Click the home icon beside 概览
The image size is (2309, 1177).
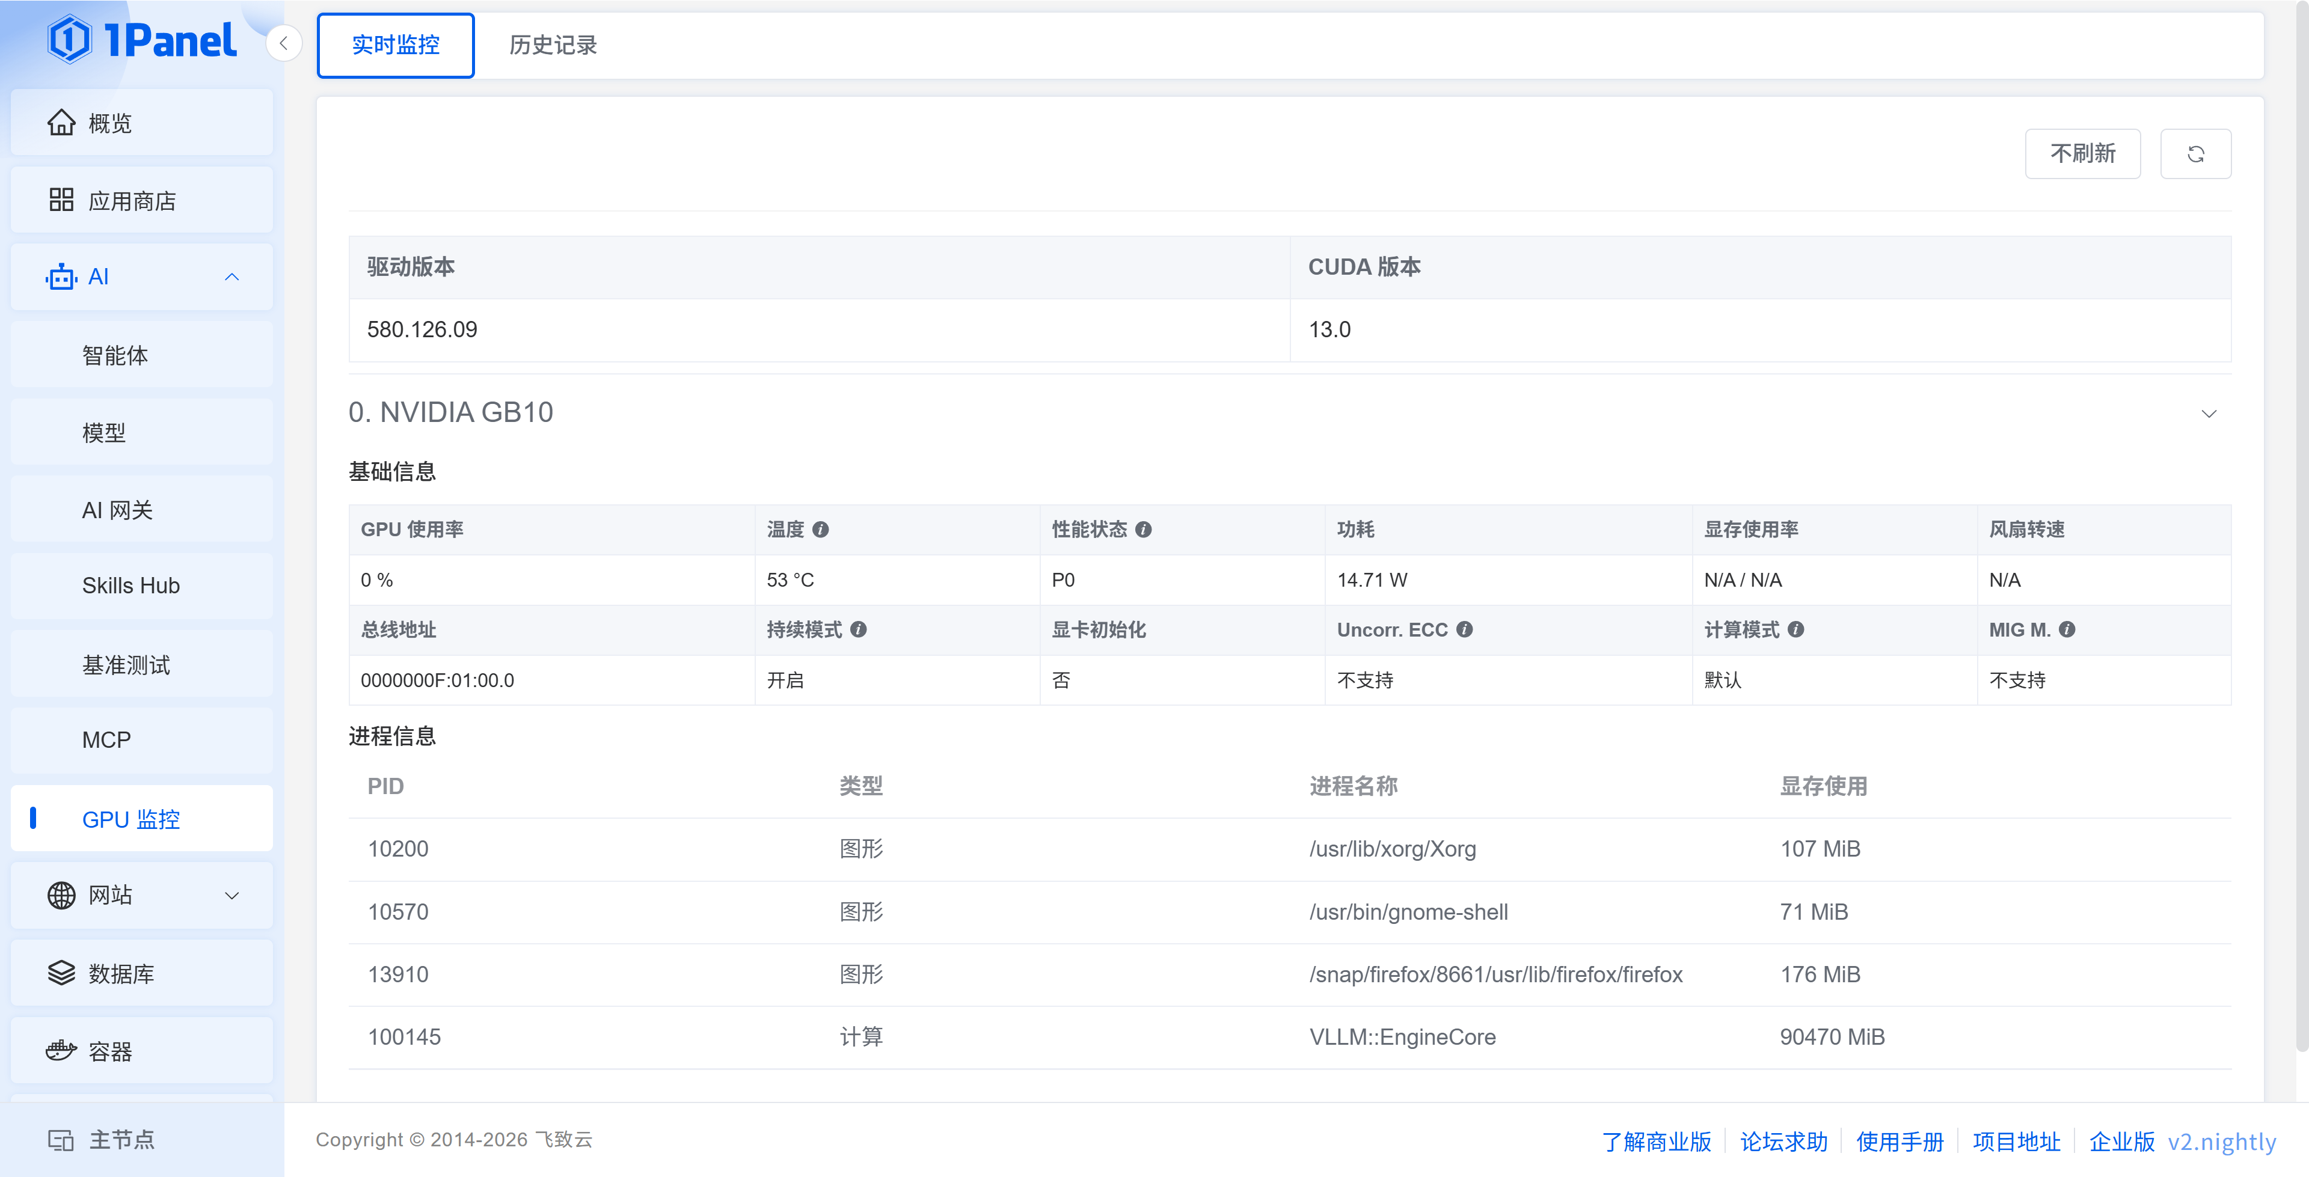point(61,123)
